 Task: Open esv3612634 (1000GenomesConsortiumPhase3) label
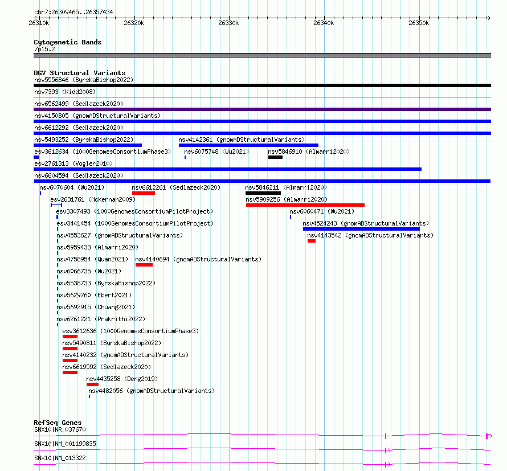(x=103, y=151)
